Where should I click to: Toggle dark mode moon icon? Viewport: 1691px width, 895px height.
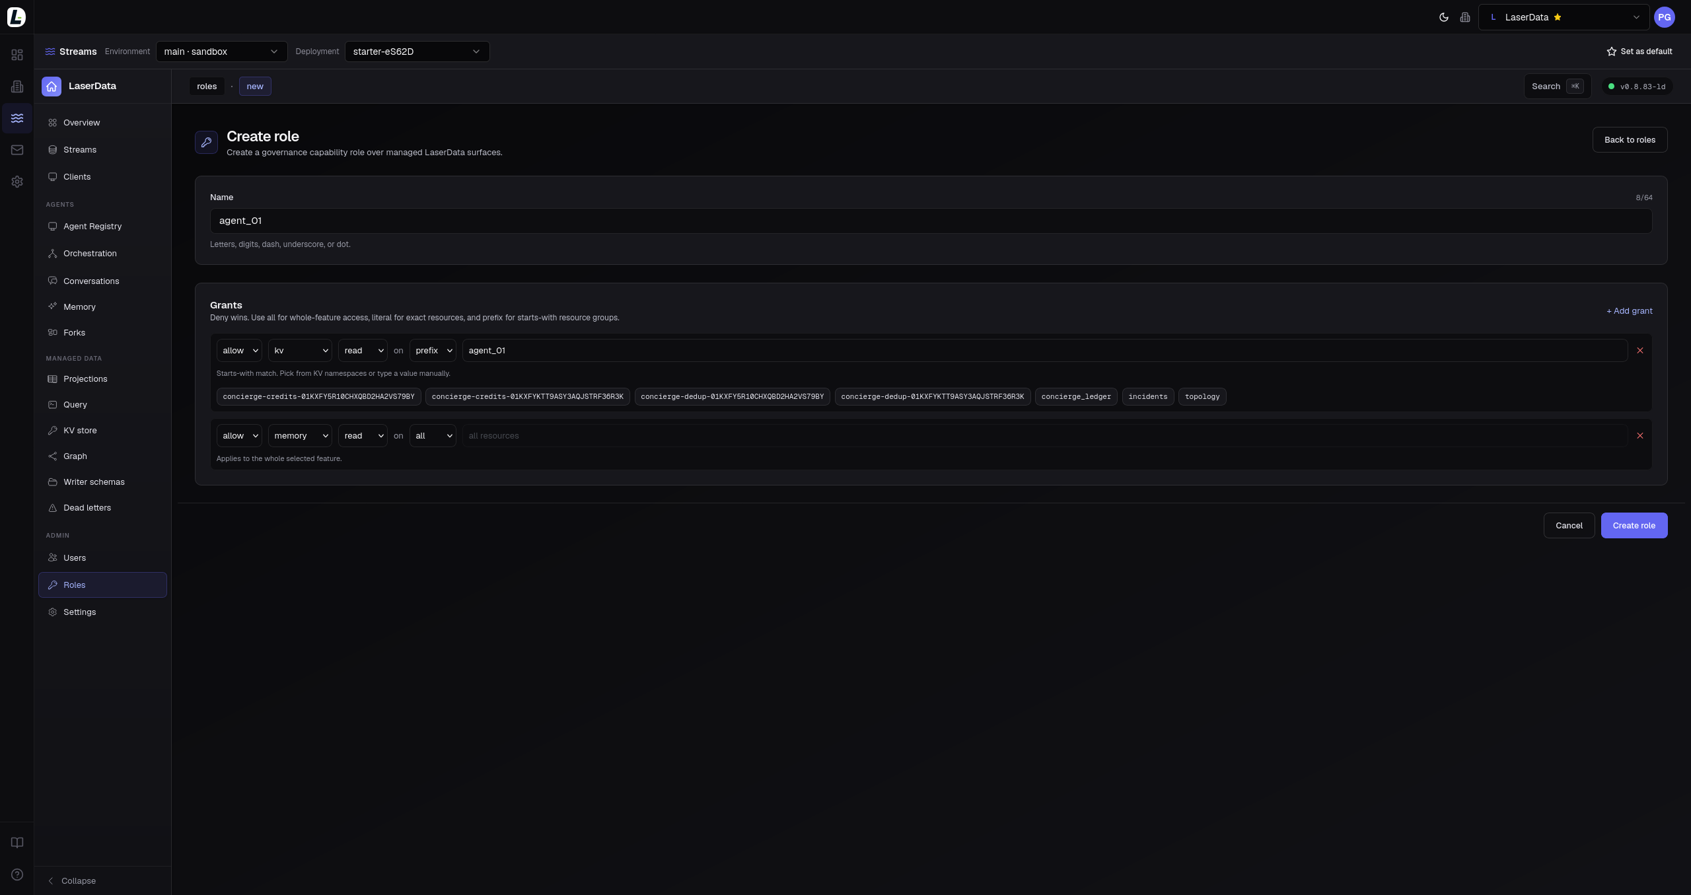point(1444,17)
